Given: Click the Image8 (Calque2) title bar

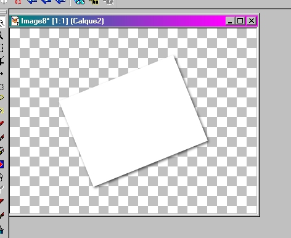Looking at the screenshot, I should 134,21.
